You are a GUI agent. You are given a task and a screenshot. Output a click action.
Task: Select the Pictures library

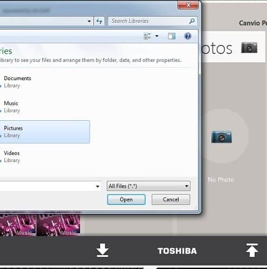[44, 132]
